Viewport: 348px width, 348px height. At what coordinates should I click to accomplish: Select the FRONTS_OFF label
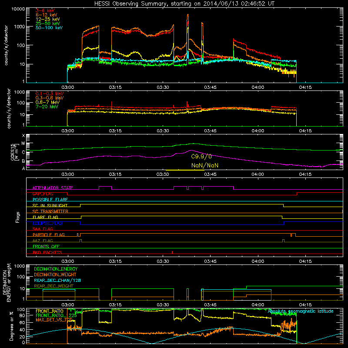pos(46,246)
